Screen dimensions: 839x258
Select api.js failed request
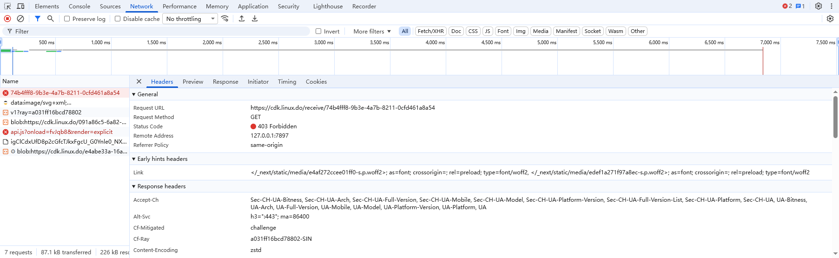click(61, 132)
